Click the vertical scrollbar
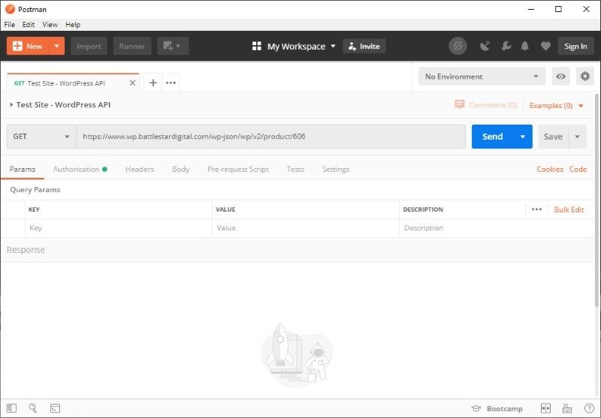The width and height of the screenshot is (601, 418). pos(596,199)
